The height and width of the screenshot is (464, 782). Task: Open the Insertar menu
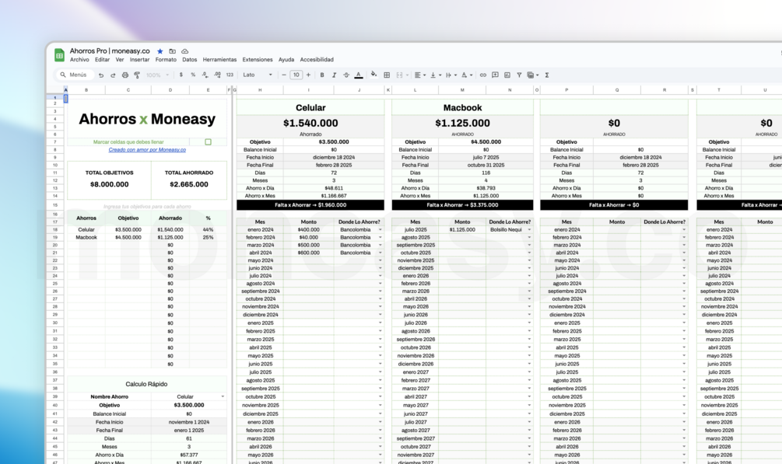pyautogui.click(x=139, y=60)
